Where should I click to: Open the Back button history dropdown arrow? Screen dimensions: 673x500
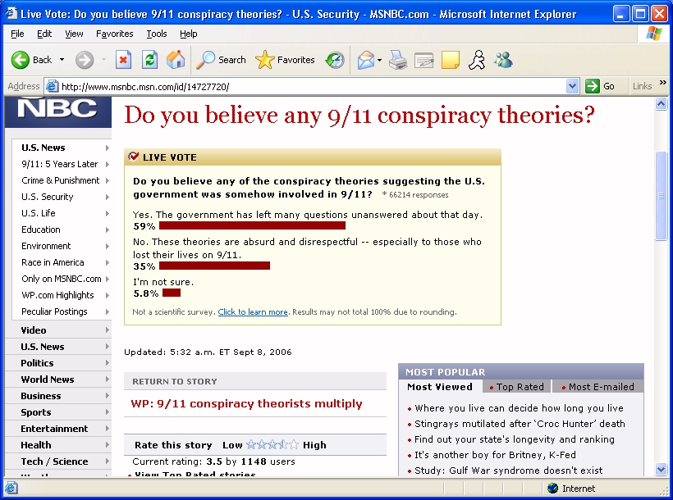62,60
